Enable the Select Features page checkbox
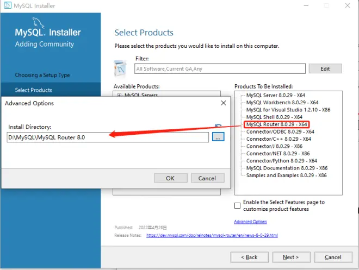Screen dimensions: 359x270 coord(237,205)
